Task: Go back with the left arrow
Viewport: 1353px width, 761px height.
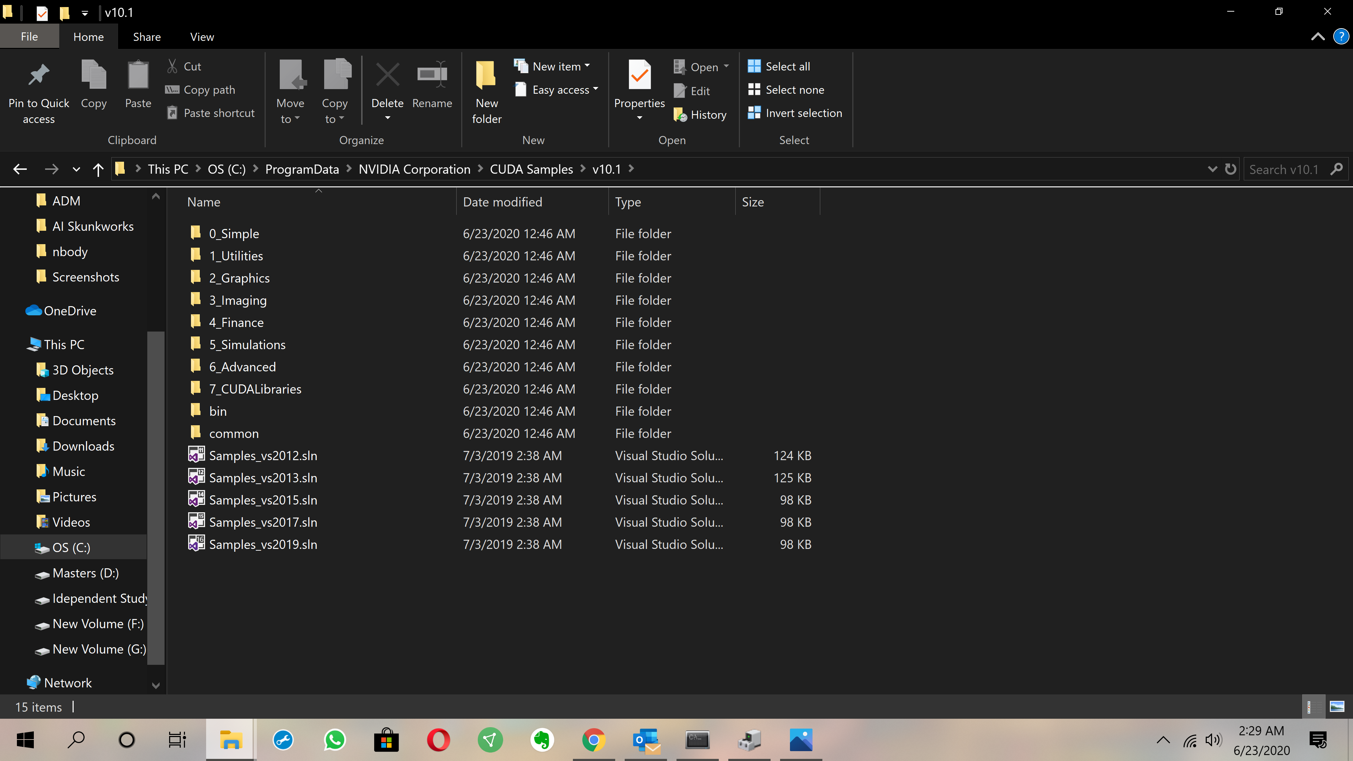Action: pyautogui.click(x=20, y=169)
